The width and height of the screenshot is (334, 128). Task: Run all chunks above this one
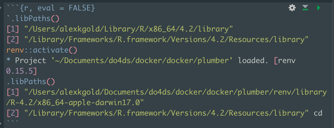coord(305,8)
